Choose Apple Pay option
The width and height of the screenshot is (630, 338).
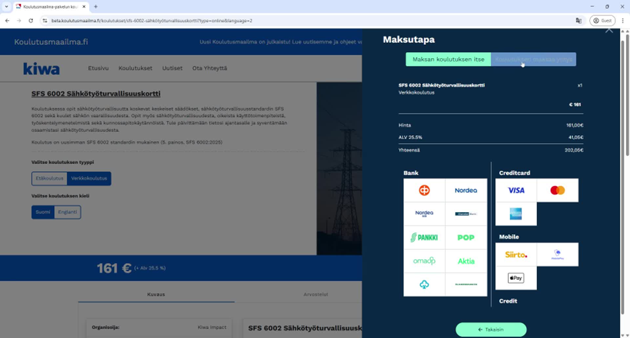[516, 278]
